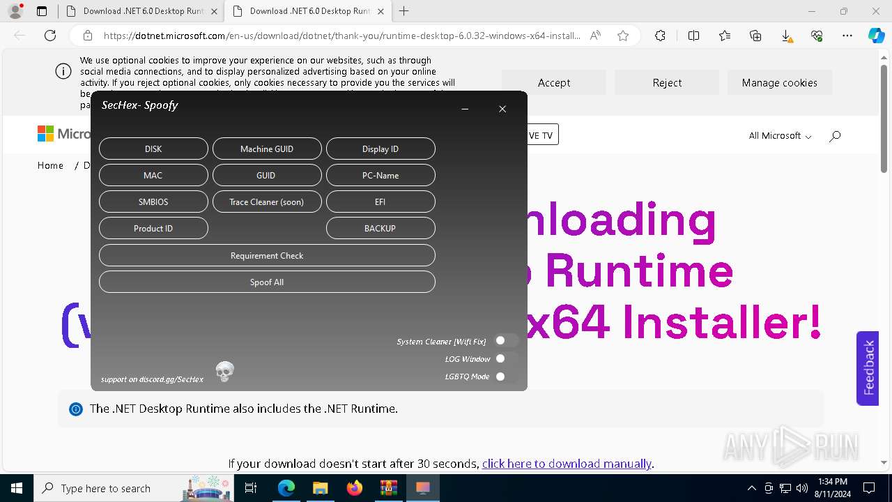The height and width of the screenshot is (502, 892).
Task: Open the notification center icon
Action: coord(869,488)
